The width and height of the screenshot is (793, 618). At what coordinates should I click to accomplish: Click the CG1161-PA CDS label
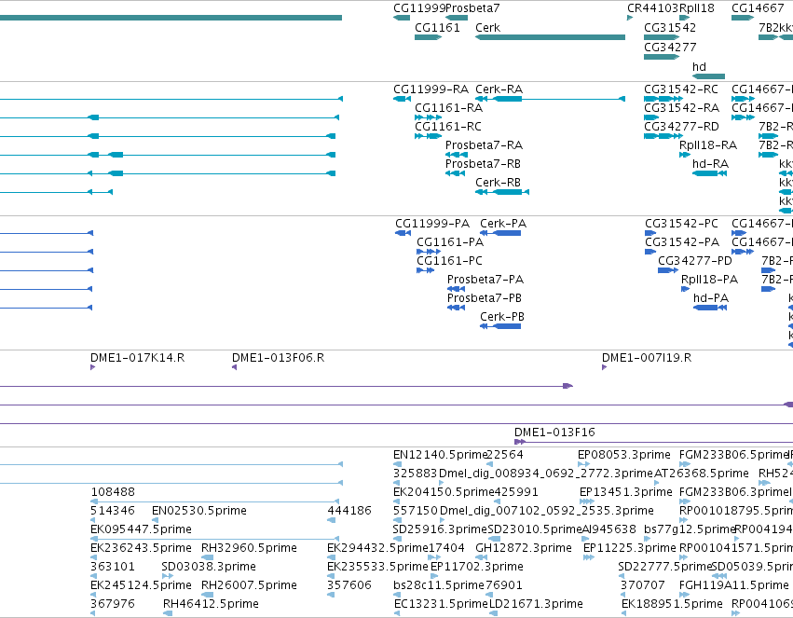click(x=450, y=242)
